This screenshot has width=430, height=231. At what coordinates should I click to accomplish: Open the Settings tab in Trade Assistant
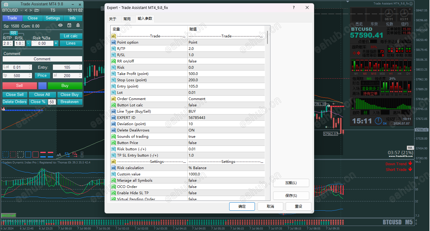click(x=53, y=18)
